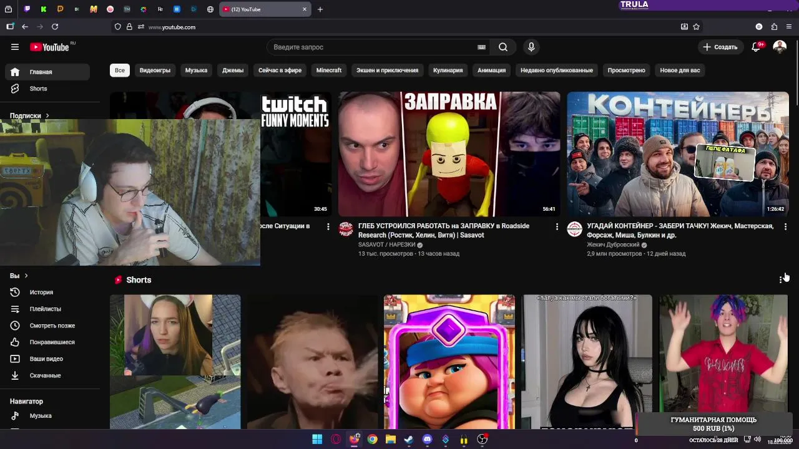Open the ЗАПРАВКА video thumbnail

(x=449, y=154)
